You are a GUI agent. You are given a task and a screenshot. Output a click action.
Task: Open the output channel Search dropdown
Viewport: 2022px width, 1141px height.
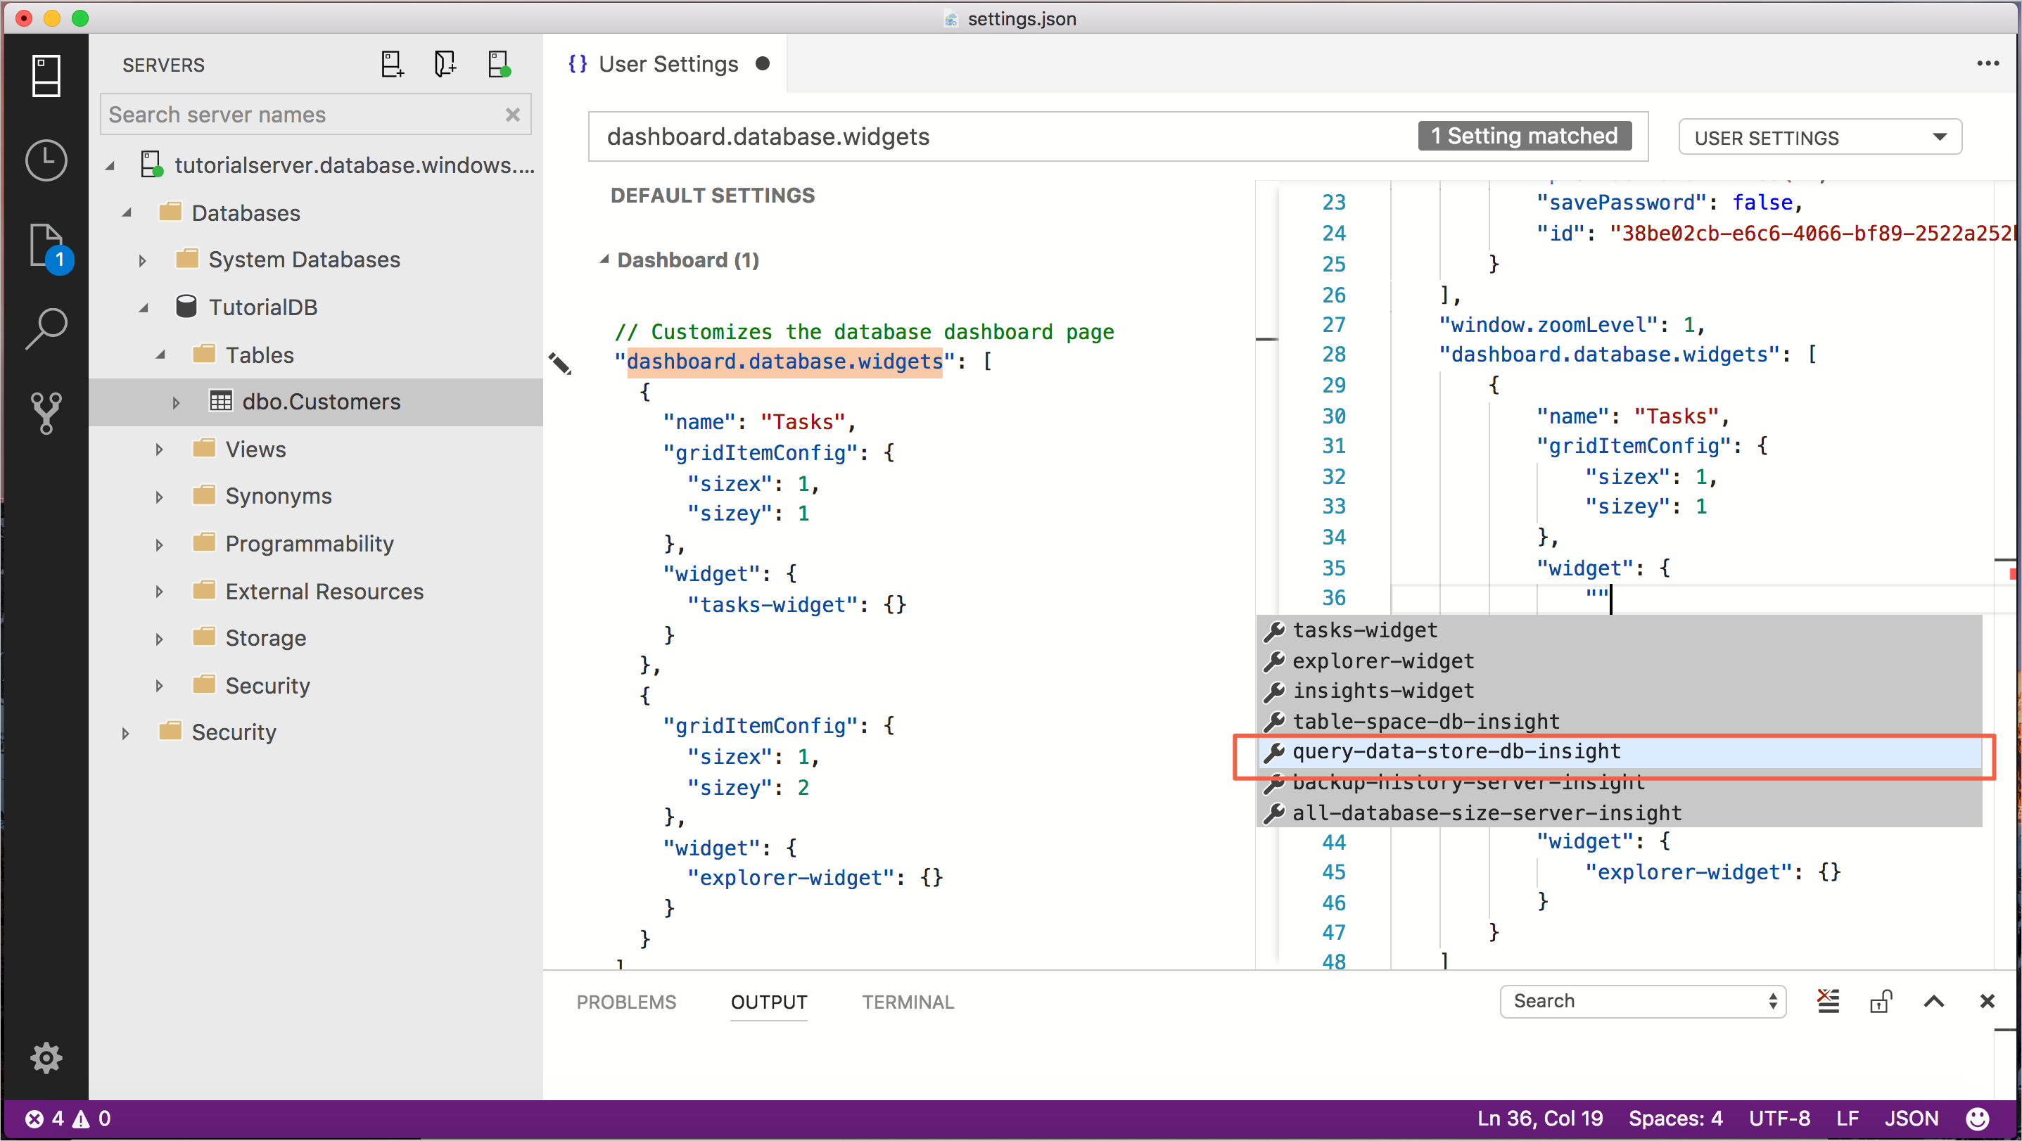[1642, 1002]
